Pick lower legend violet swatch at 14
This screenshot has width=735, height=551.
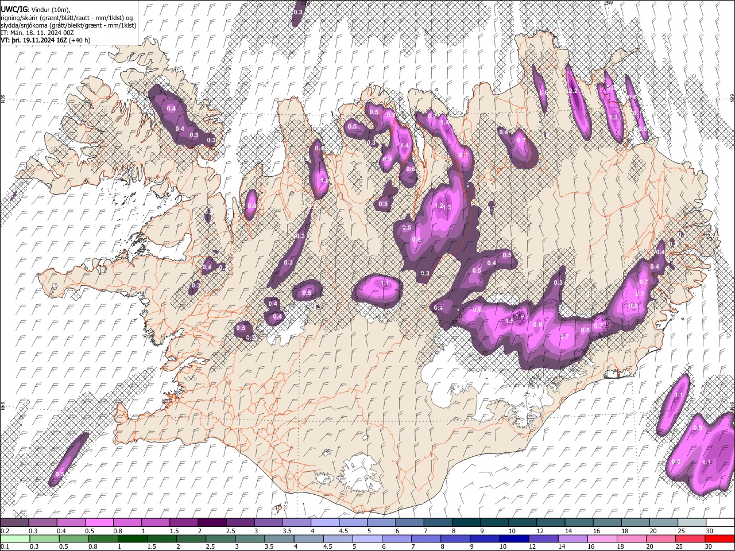pyautogui.click(x=572, y=539)
